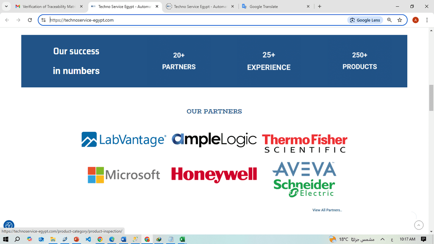434x244 pixels.
Task: Click the page vertical scrollbar thumb
Action: tap(431, 98)
